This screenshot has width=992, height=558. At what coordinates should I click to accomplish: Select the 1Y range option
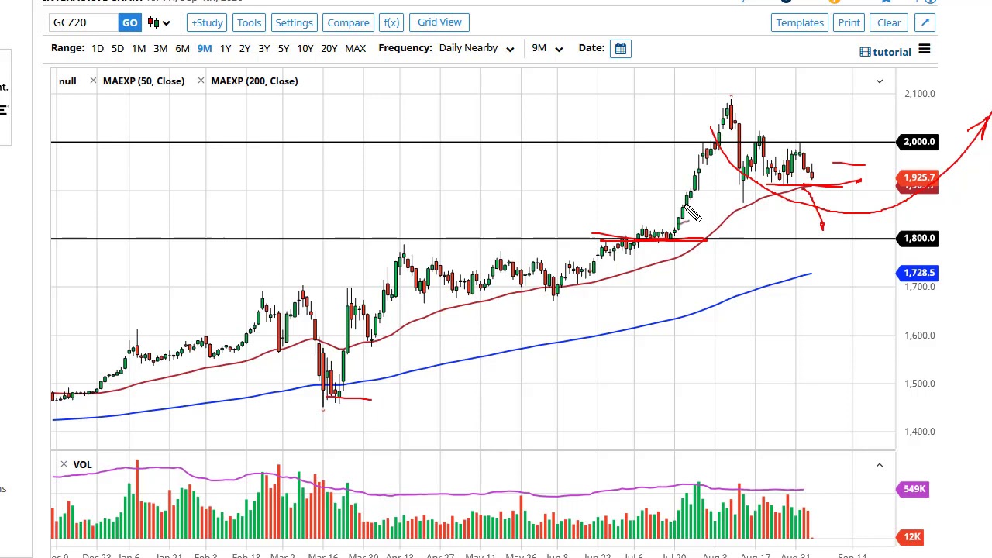(x=226, y=48)
